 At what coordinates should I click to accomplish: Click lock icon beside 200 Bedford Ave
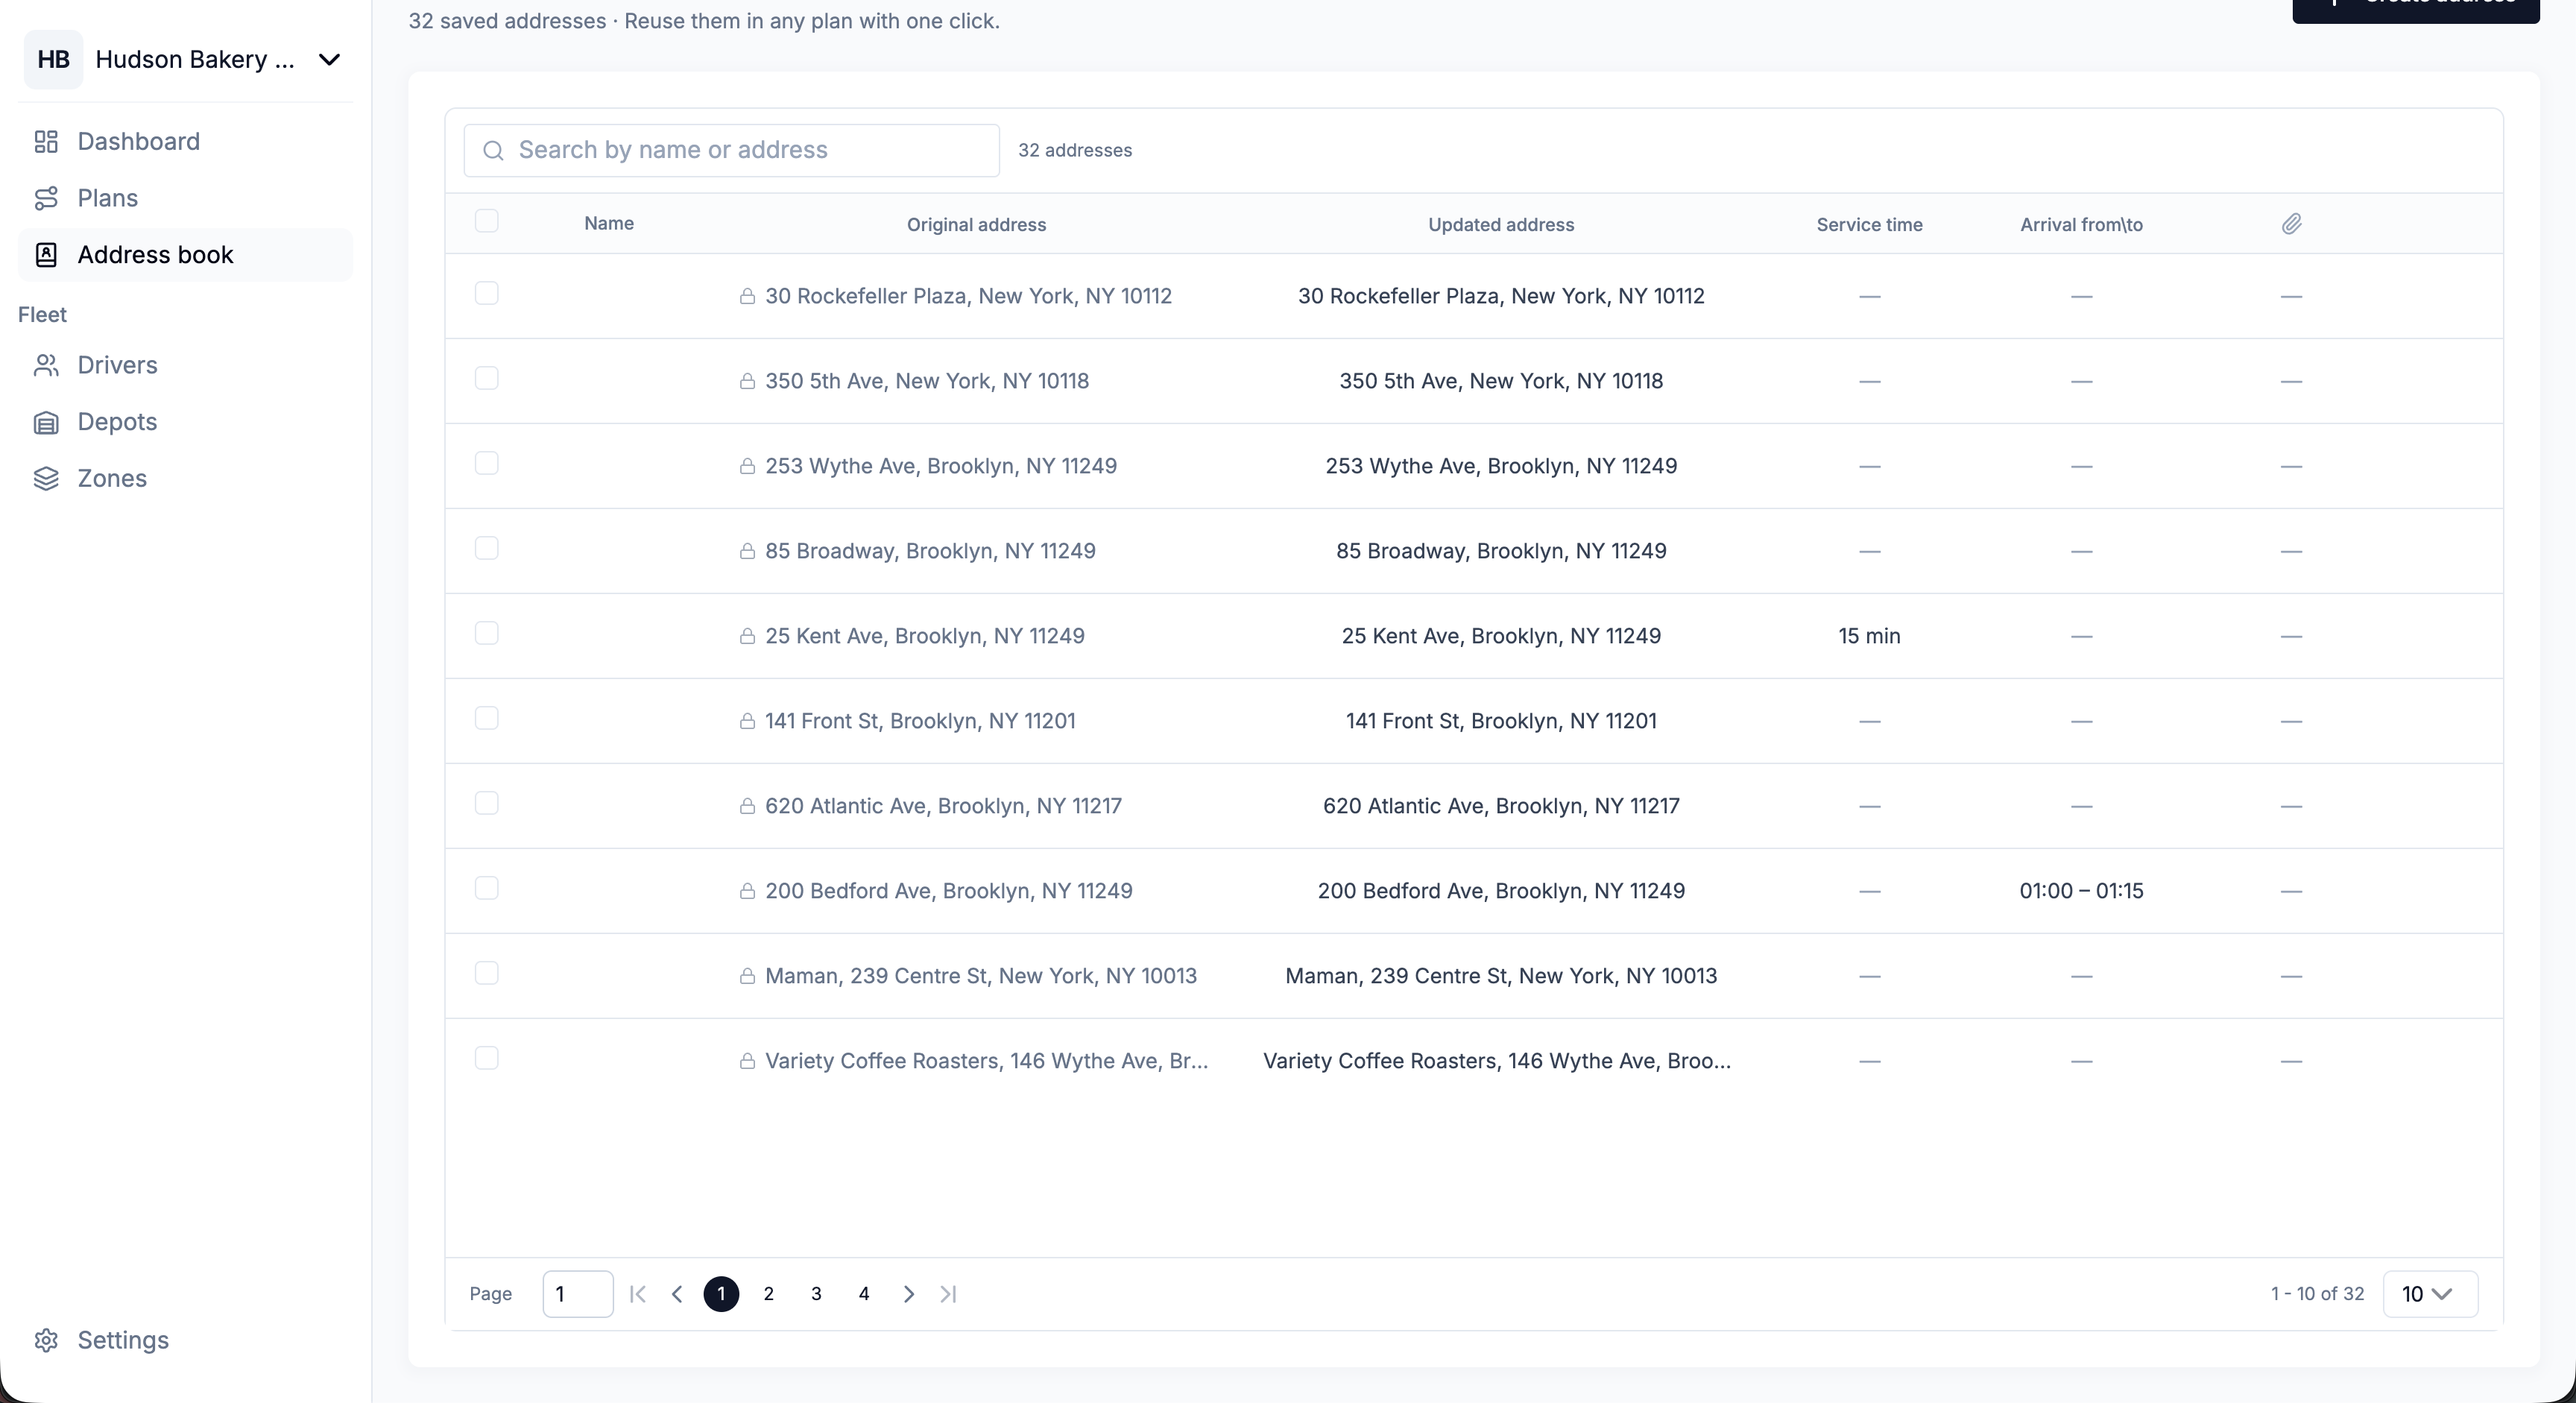tap(747, 891)
